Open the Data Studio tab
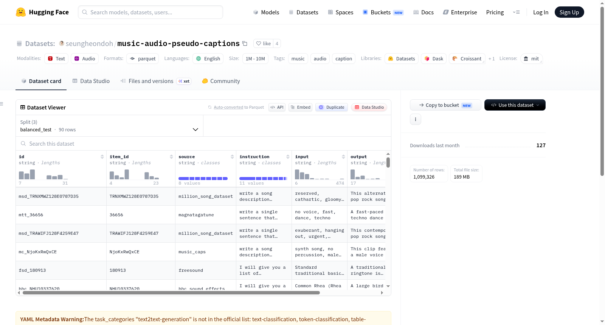605x325 pixels. pyautogui.click(x=91, y=81)
